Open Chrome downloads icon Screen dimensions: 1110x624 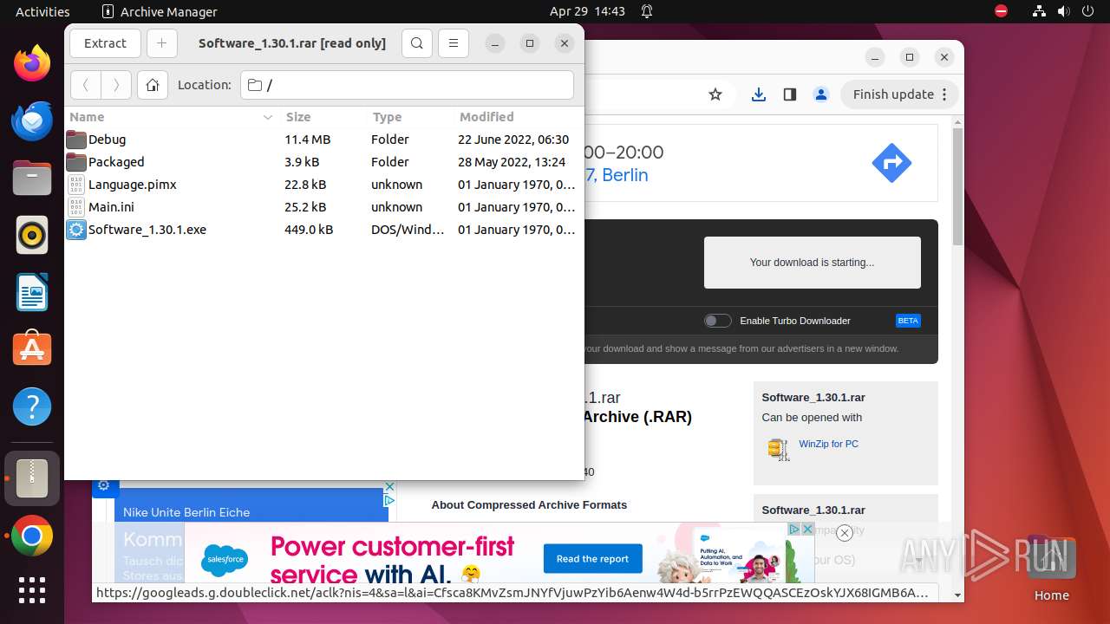[x=759, y=94]
